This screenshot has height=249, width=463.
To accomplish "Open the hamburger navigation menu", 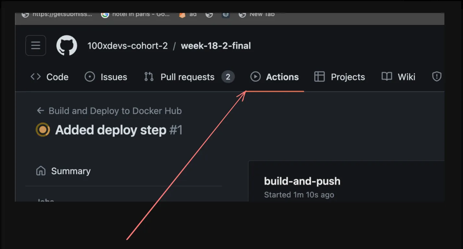I will coord(36,46).
